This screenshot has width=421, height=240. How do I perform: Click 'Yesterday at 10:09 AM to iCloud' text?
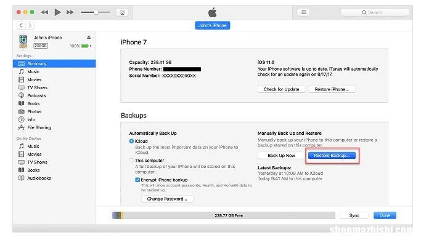290,173
